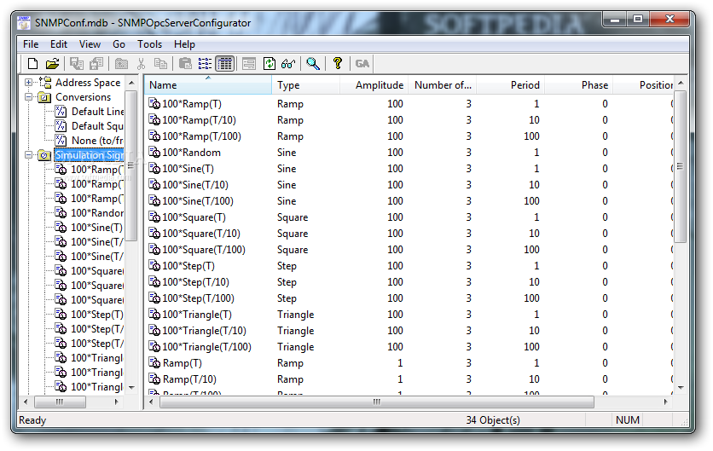
Task: Click the grayed-out copy icon
Action: 160,64
